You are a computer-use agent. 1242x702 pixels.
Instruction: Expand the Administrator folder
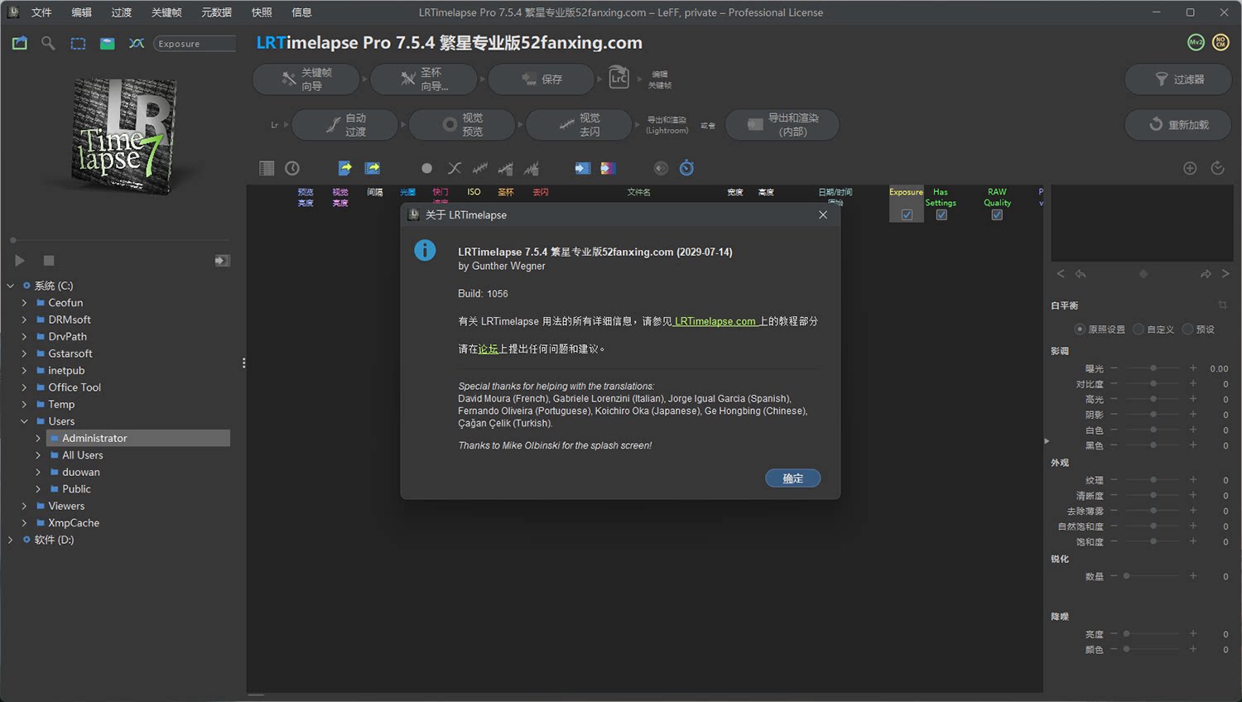(38, 438)
